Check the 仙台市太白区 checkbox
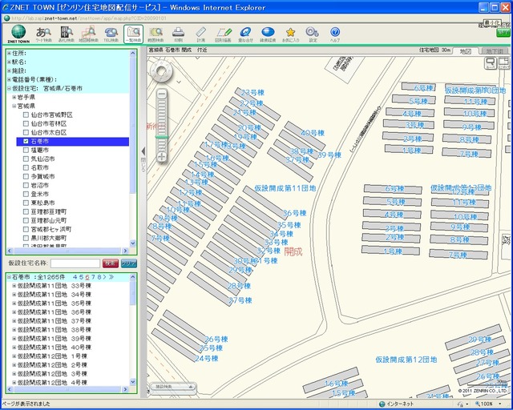The width and height of the screenshot is (513, 410). 26,132
